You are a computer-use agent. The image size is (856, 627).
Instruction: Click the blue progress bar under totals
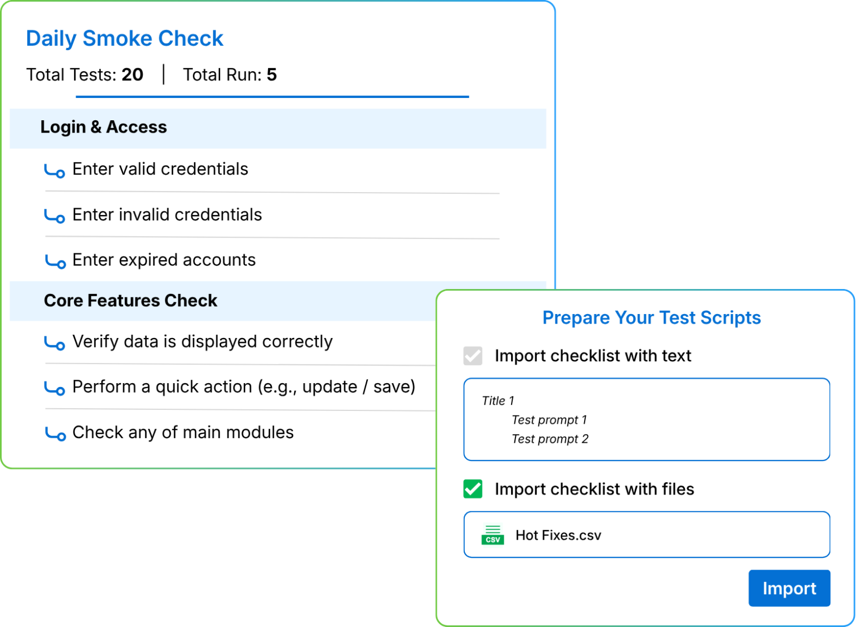tap(272, 97)
